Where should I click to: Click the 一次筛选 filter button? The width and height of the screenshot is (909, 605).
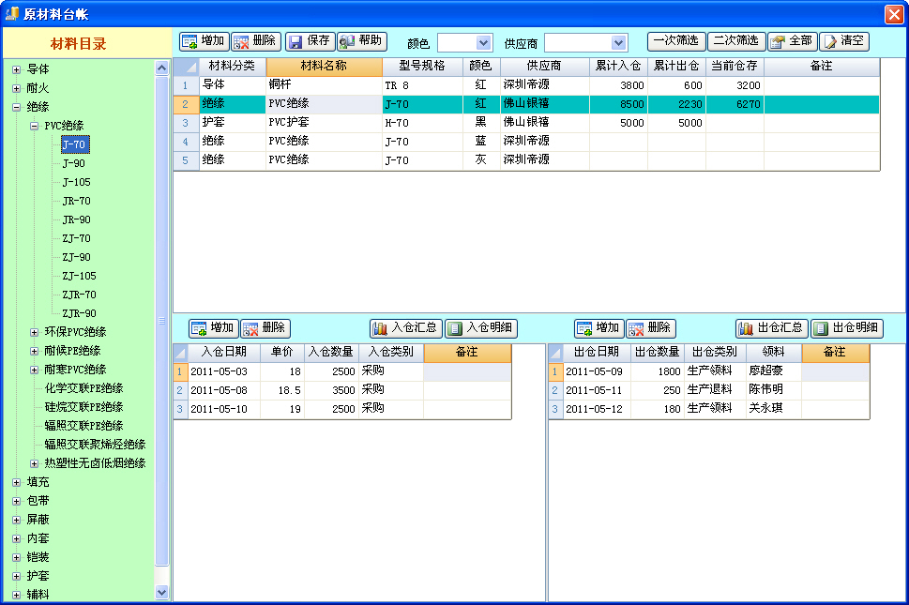(675, 41)
